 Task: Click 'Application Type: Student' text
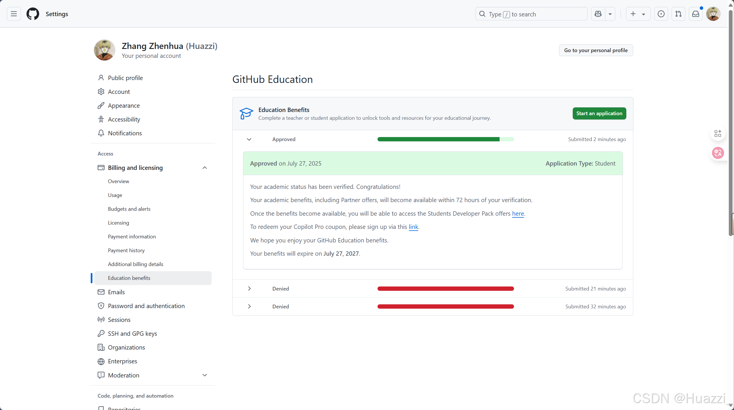click(x=580, y=163)
